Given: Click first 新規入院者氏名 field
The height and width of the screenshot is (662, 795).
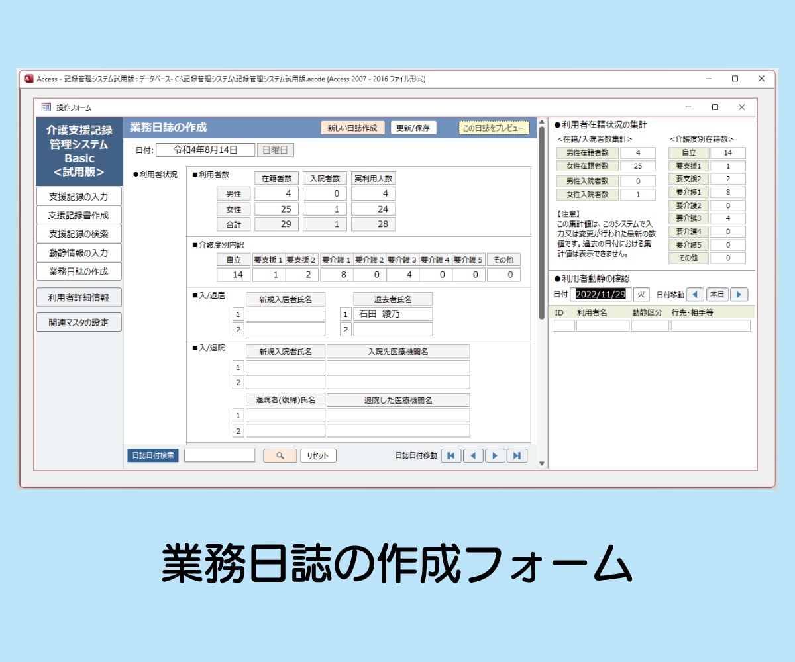Looking at the screenshot, I should 286,367.
